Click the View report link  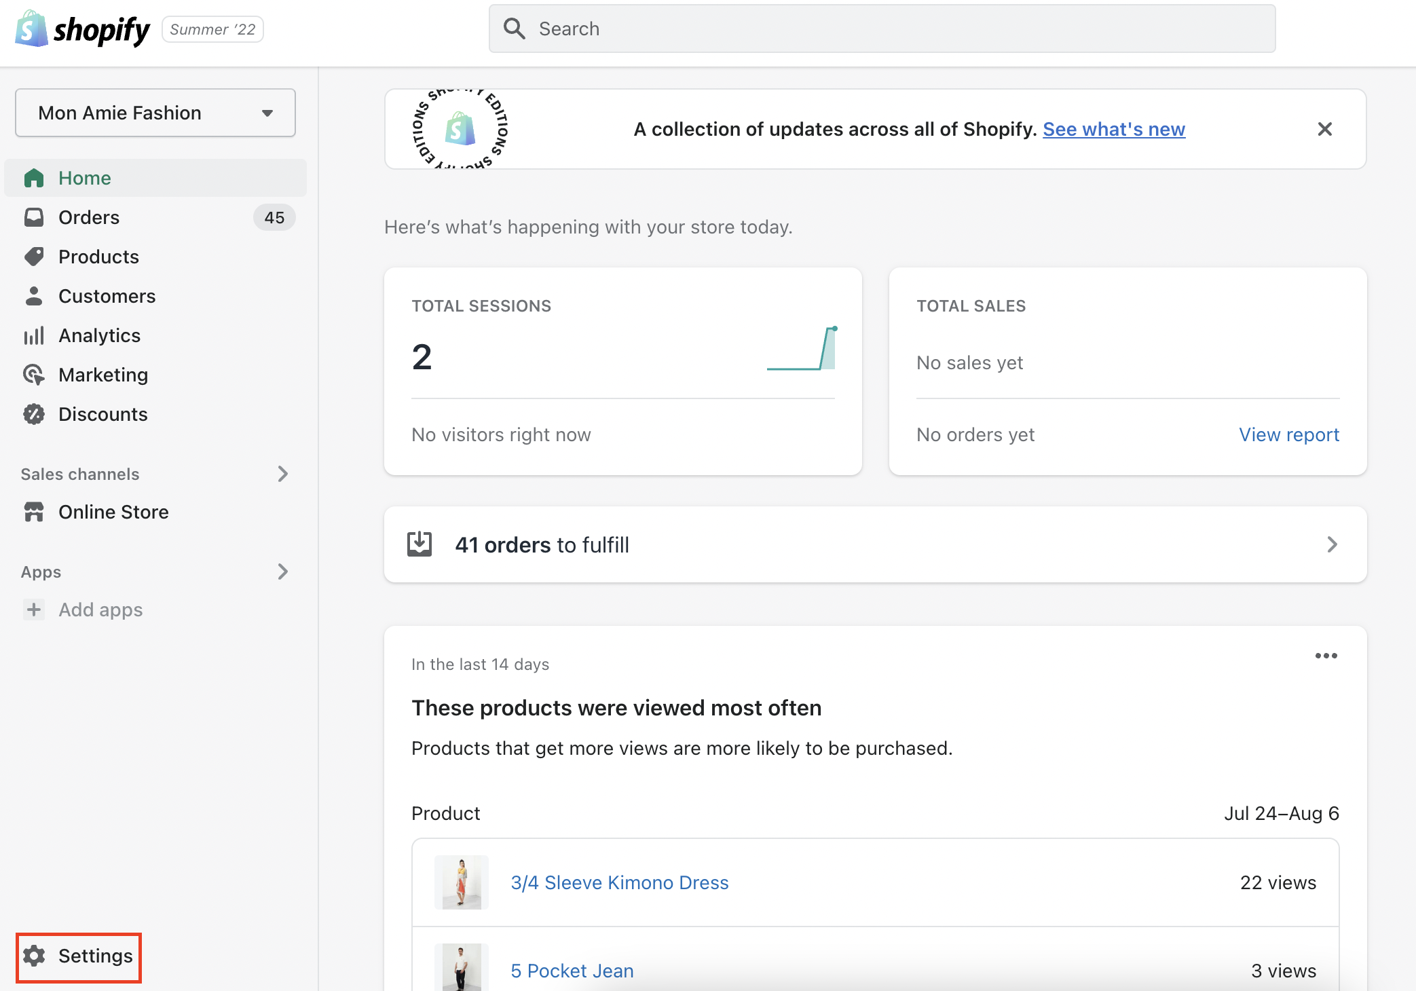(x=1288, y=434)
